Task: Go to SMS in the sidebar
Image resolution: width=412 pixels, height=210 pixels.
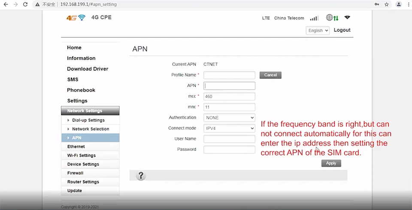Action: point(73,79)
